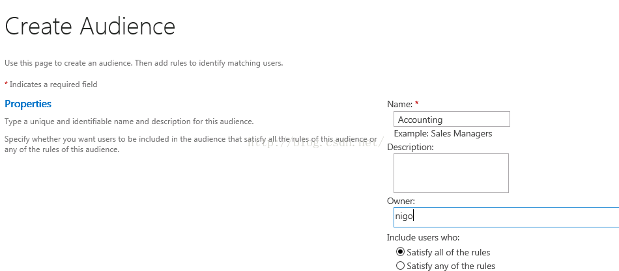Click the 'Include users who:' label
Screen dimensions: 619x271
pos(423,237)
